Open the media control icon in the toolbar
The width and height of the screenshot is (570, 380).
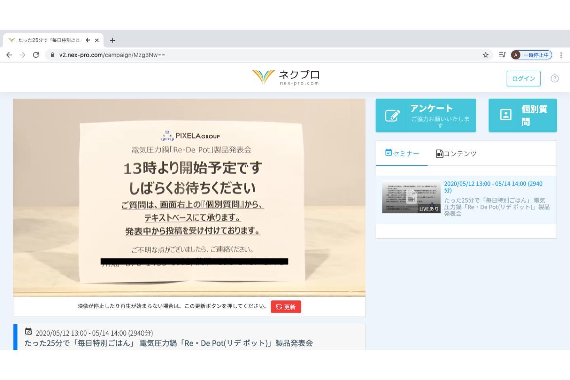[x=502, y=55]
